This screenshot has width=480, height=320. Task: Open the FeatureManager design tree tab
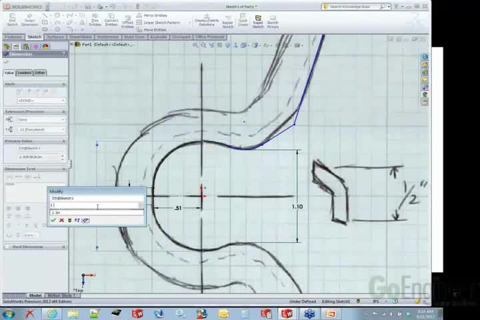coord(7,47)
